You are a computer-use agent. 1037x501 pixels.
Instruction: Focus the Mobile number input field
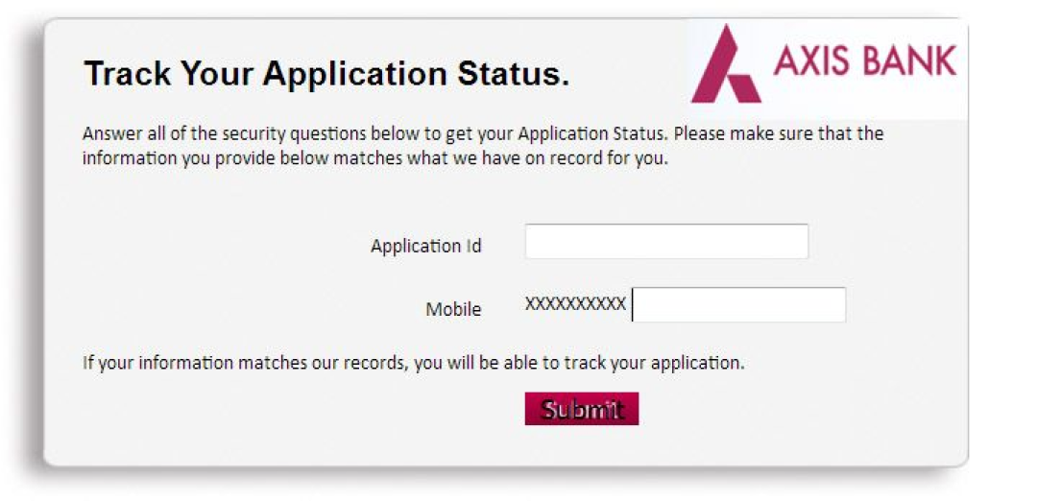pyautogui.click(x=738, y=304)
